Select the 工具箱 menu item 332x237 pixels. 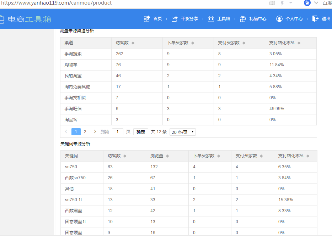(224, 19)
